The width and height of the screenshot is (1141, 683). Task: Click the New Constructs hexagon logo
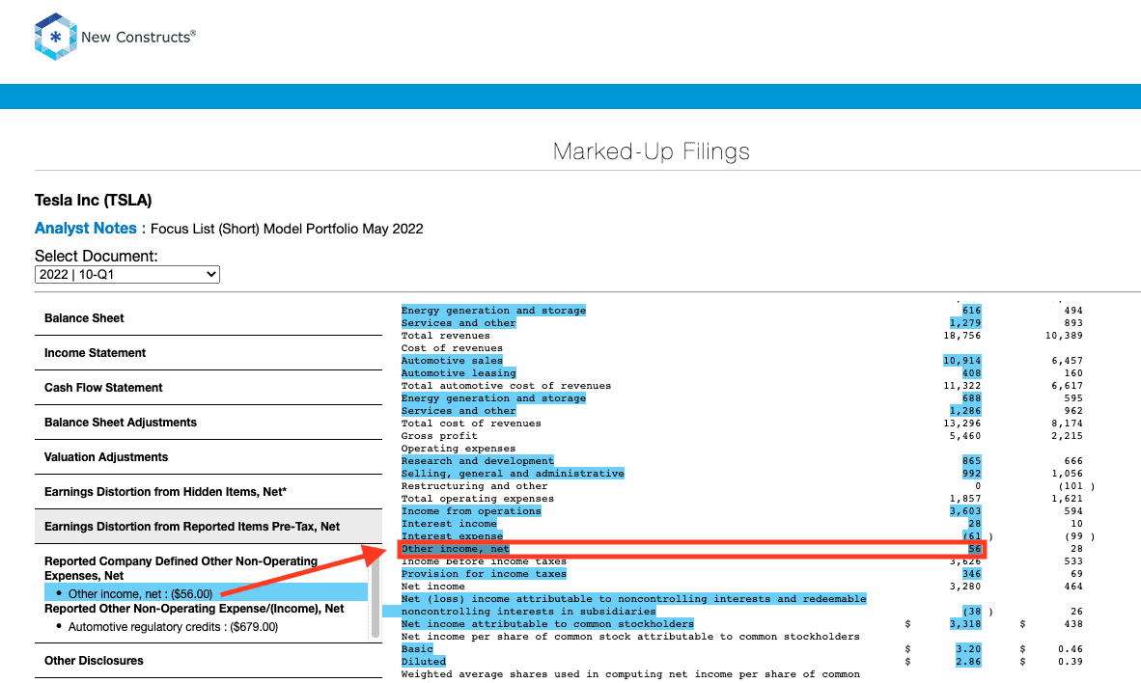[55, 37]
